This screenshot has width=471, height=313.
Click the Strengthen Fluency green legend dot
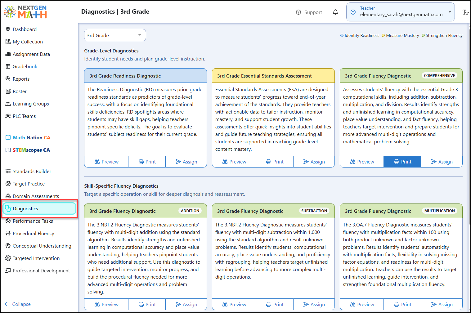(423, 35)
